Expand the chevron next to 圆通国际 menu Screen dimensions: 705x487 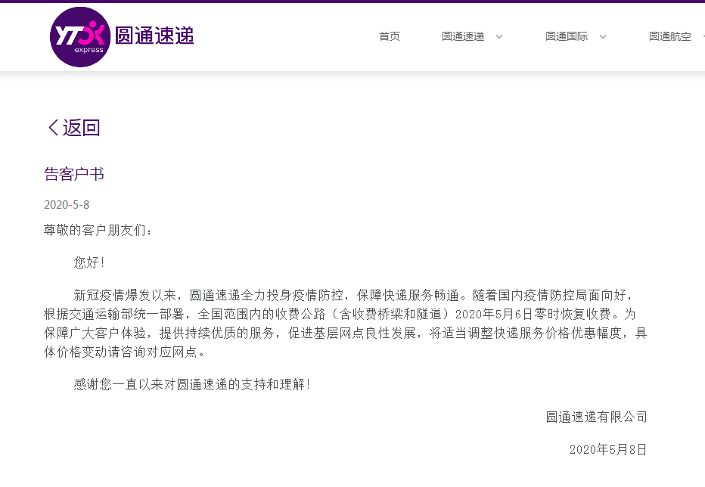(603, 37)
